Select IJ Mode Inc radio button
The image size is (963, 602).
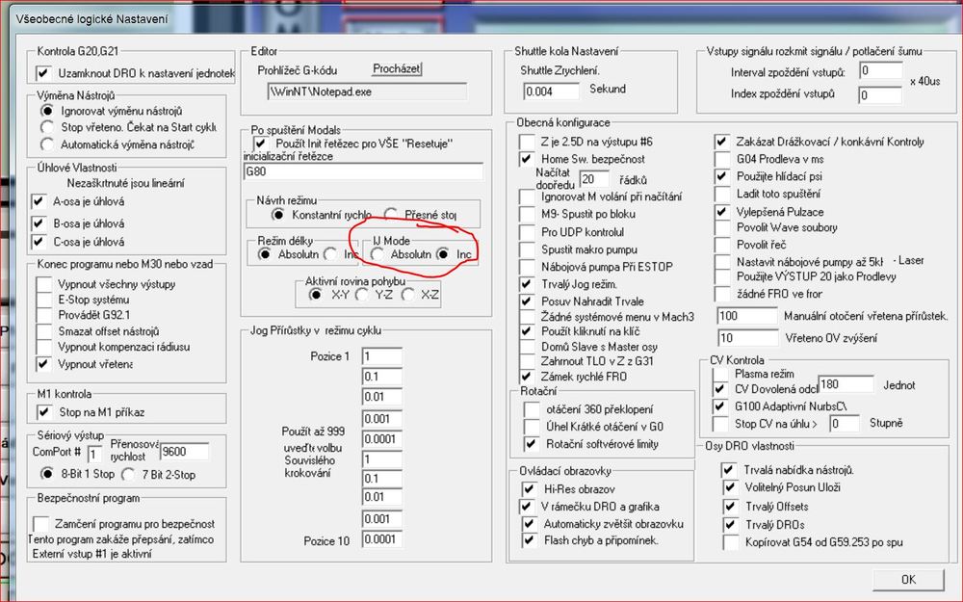pyautogui.click(x=443, y=255)
